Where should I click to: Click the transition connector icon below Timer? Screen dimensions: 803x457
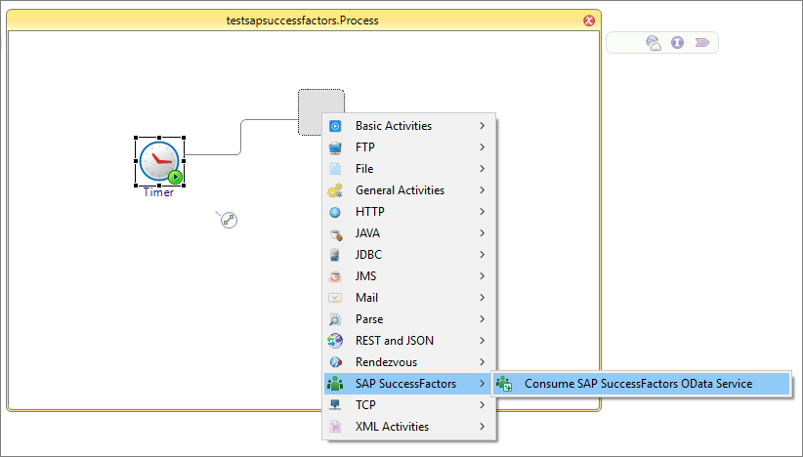[229, 220]
